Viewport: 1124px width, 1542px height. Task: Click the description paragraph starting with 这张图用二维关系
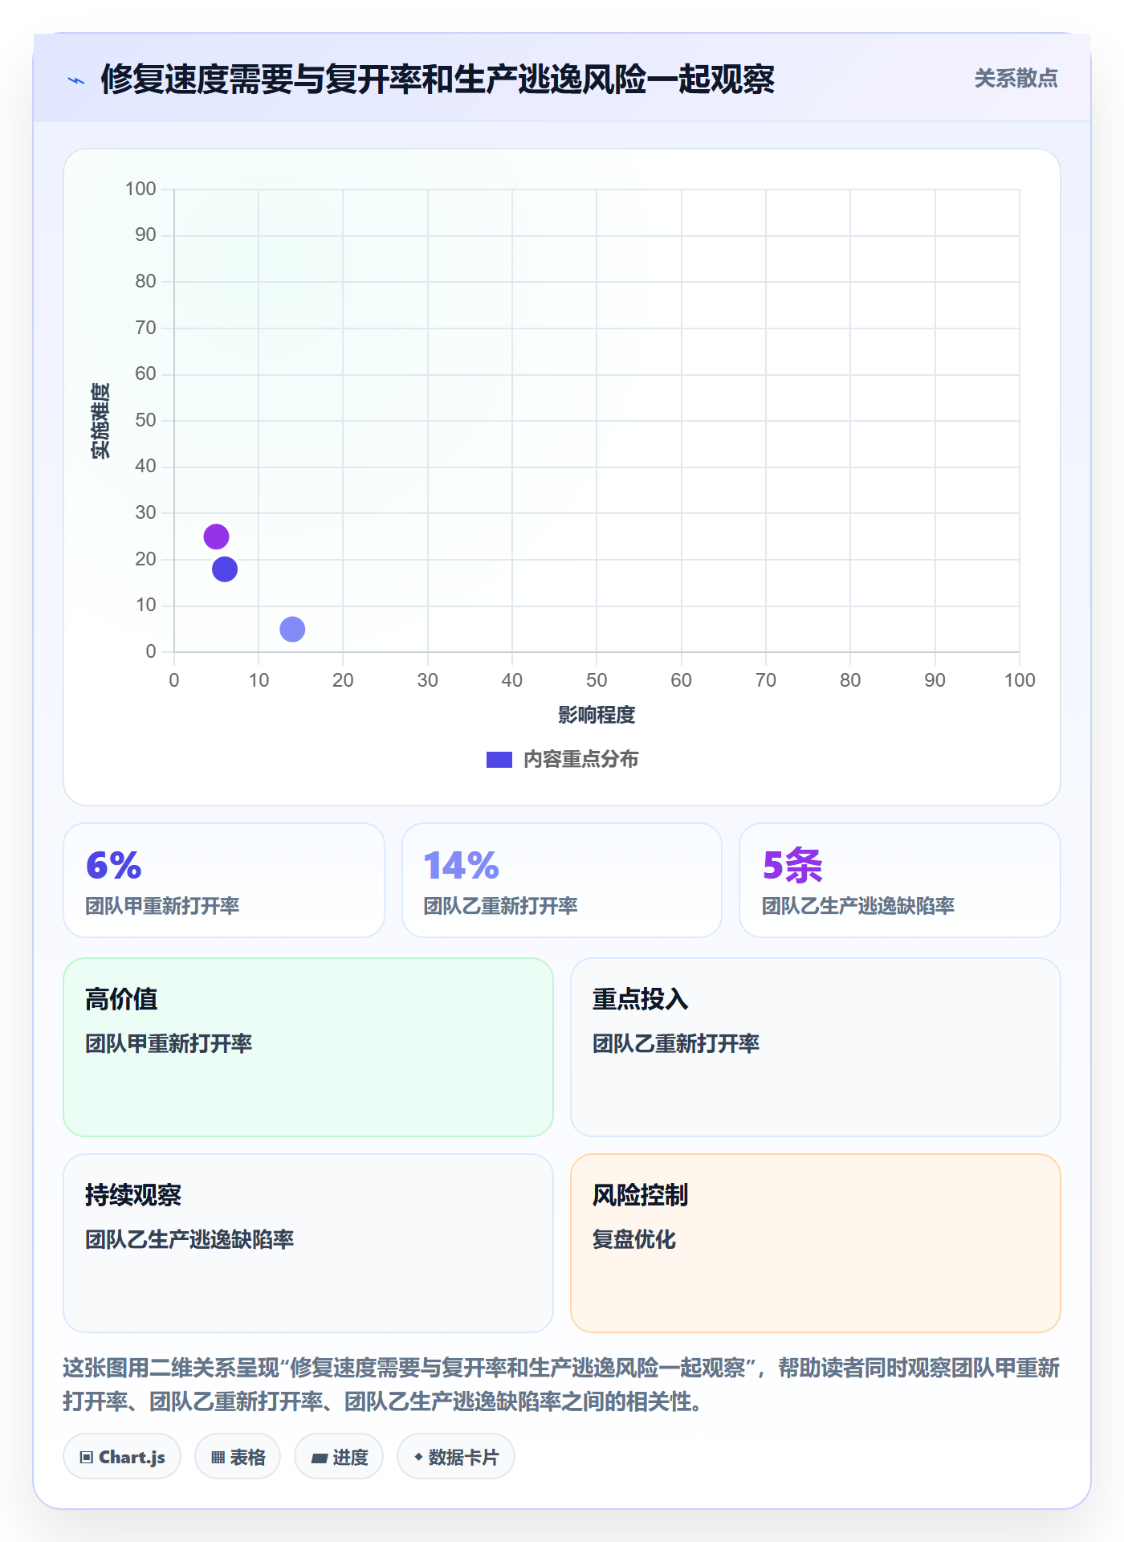(x=562, y=1385)
